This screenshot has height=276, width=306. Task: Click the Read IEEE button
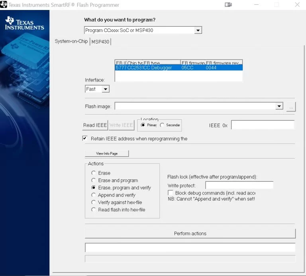tap(95, 125)
